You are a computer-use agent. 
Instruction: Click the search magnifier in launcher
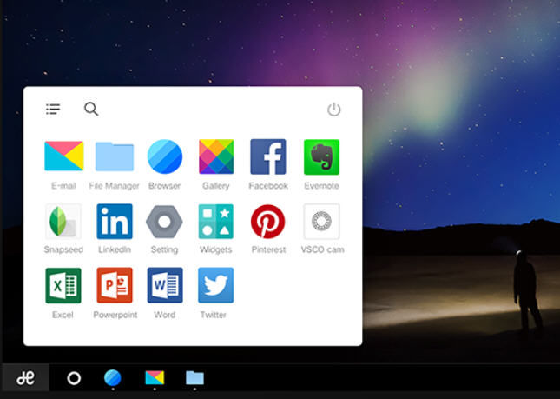(91, 109)
